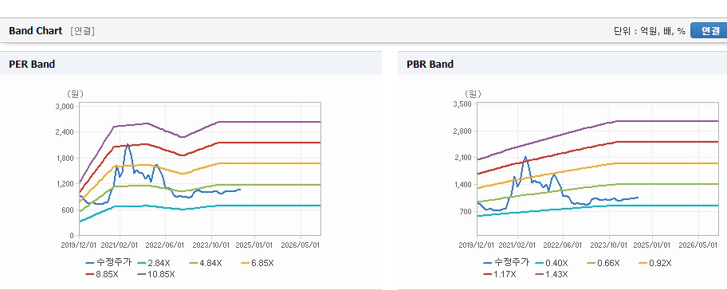Click 2022/06/01 axis label in PBR Band
727x290 pixels.
tap(563, 245)
